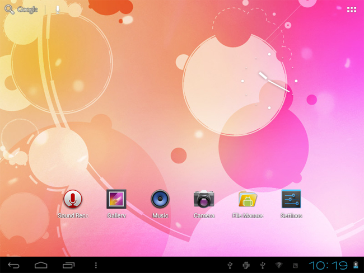Viewport: 364px width, 273px height.
Task: Tap the Wi-Fi status icon
Action: click(279, 265)
